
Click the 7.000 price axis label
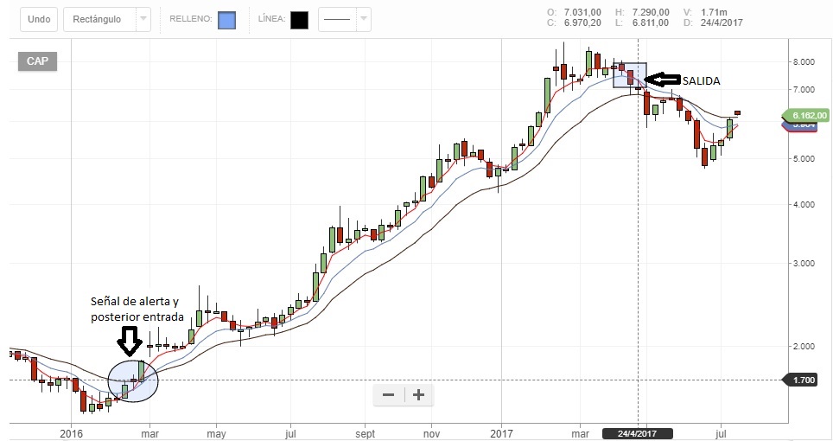tap(804, 89)
